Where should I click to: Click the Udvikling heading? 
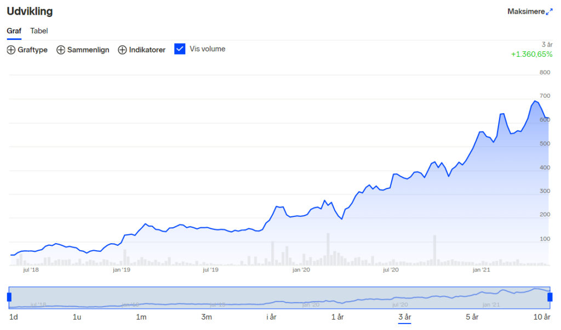pos(30,11)
